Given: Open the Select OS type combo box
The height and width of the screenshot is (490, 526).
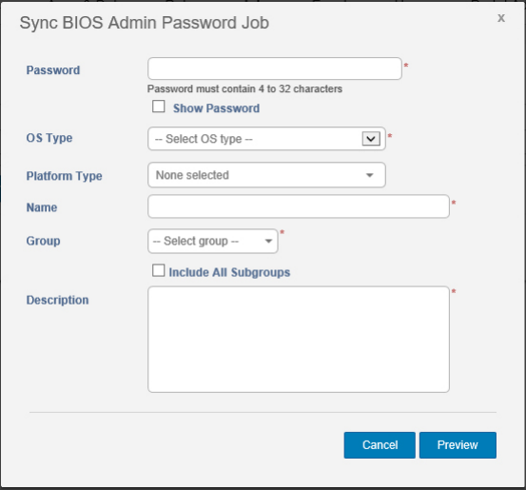Looking at the screenshot, I should 266,139.
